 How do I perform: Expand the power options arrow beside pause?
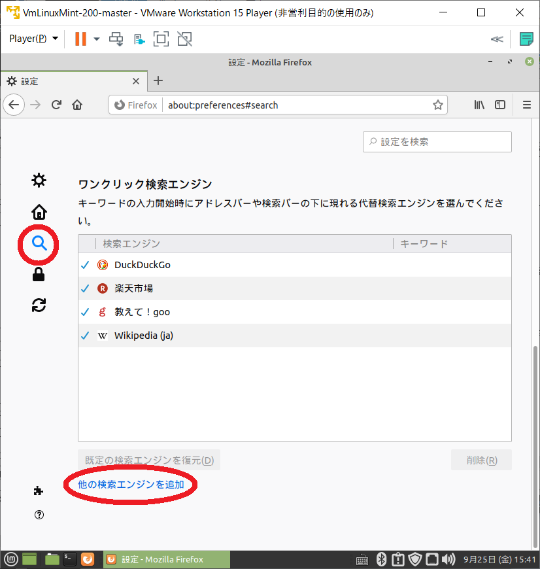(97, 39)
